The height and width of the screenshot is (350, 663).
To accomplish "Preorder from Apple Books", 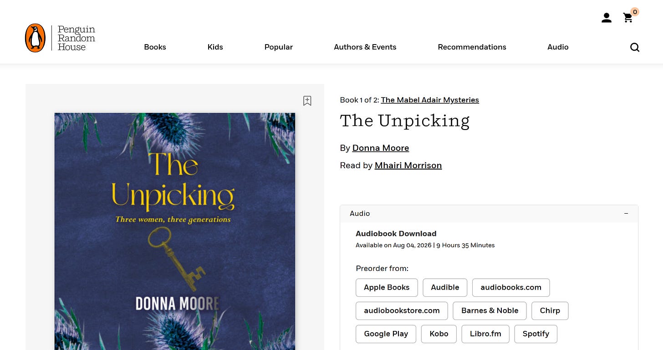I will [387, 287].
